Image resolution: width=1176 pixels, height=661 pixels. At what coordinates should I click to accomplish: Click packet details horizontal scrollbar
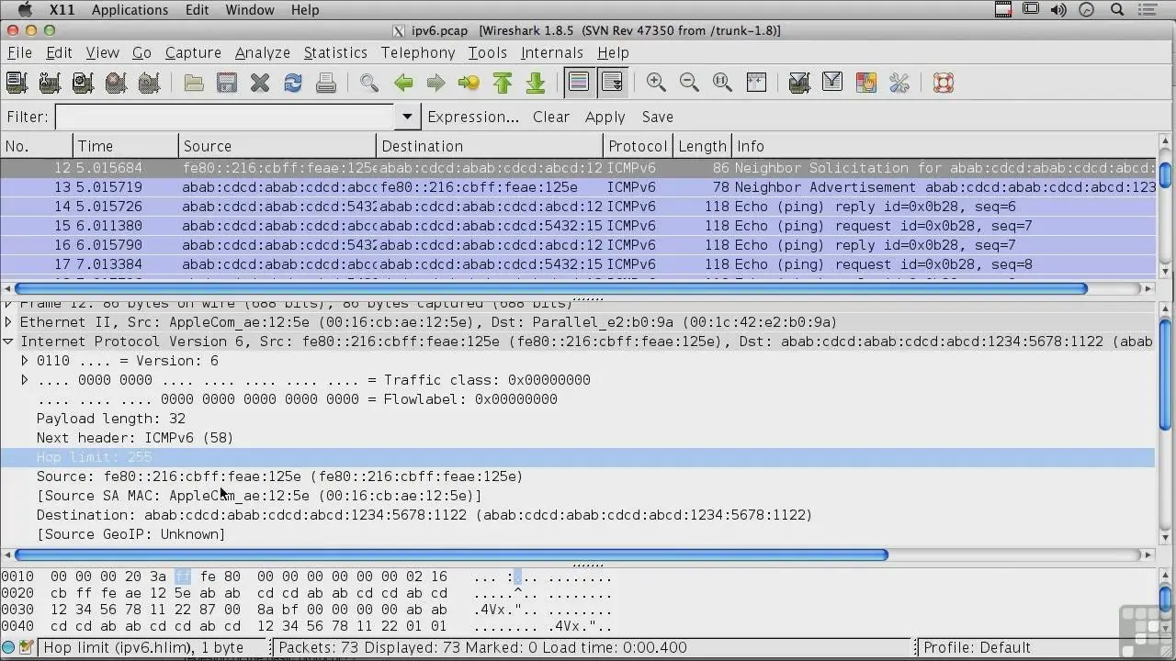tap(451, 555)
